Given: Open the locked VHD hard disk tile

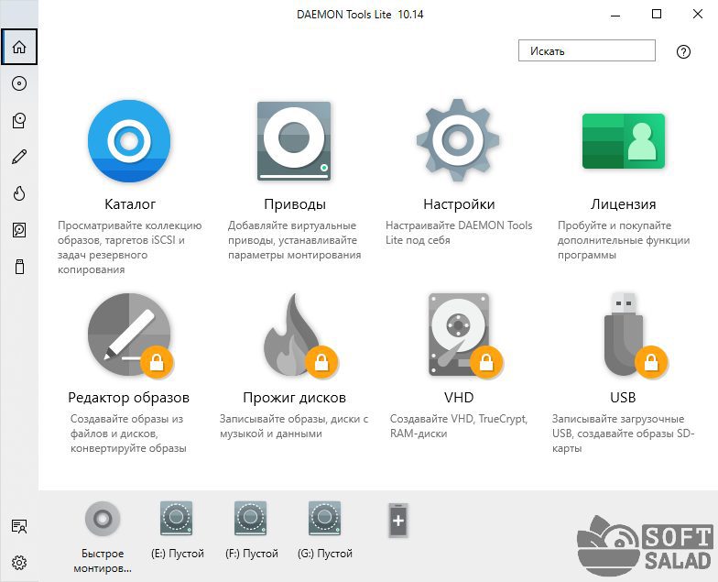Looking at the screenshot, I should click(x=465, y=335).
